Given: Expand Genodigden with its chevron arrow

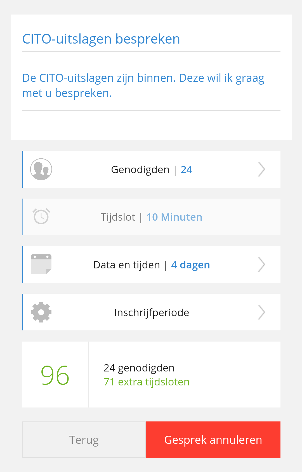Looking at the screenshot, I should pos(261,169).
